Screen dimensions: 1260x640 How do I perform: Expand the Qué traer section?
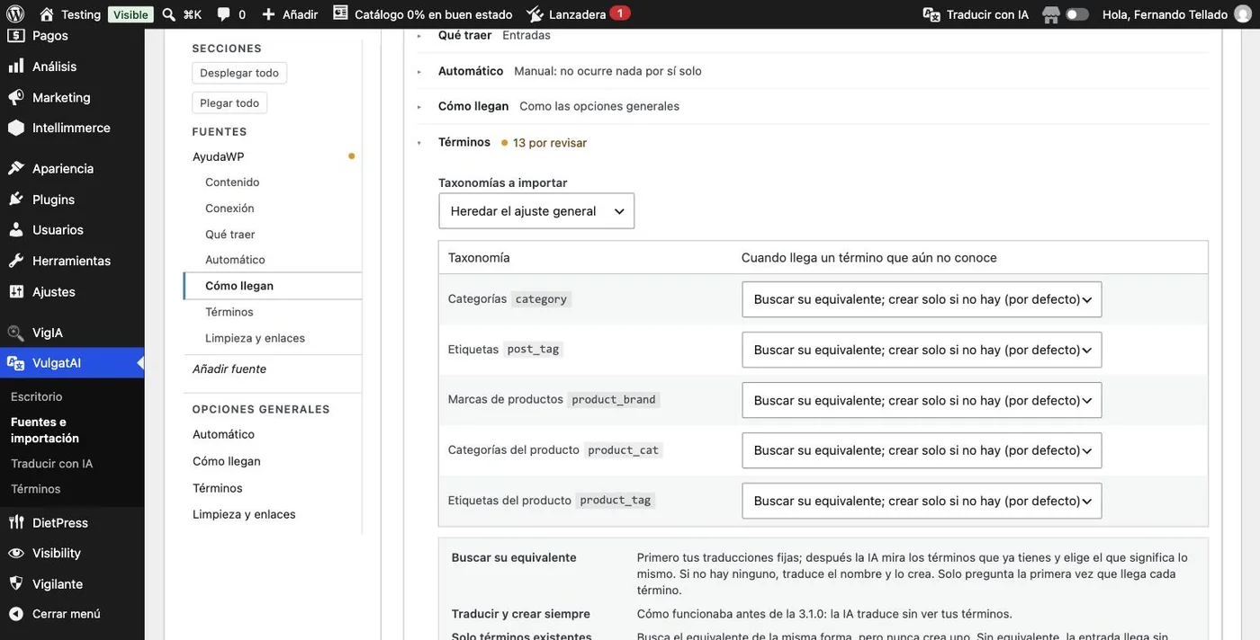(813, 36)
